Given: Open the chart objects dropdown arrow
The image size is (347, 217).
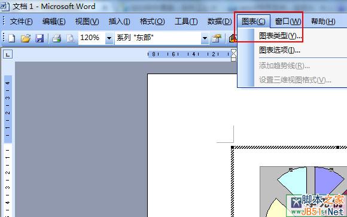Looking at the screenshot, I should point(205,38).
